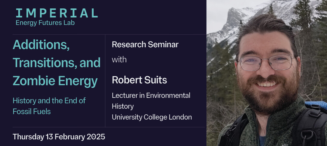Click the word History under Lecturer line
The width and height of the screenshot is (327, 146).
123,106
